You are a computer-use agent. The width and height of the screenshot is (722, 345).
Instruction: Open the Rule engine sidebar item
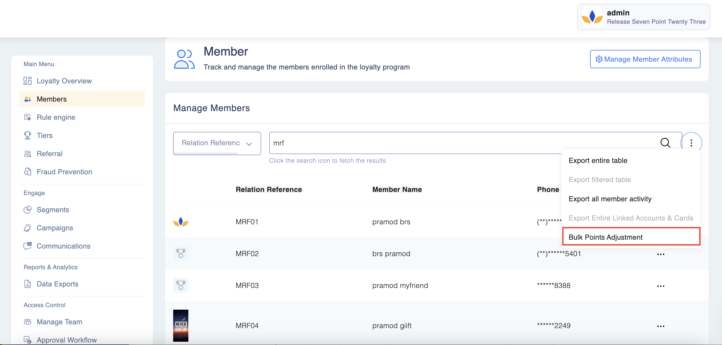(56, 117)
